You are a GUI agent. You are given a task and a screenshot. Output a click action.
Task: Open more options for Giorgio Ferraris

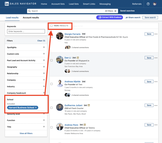pos(156,34)
